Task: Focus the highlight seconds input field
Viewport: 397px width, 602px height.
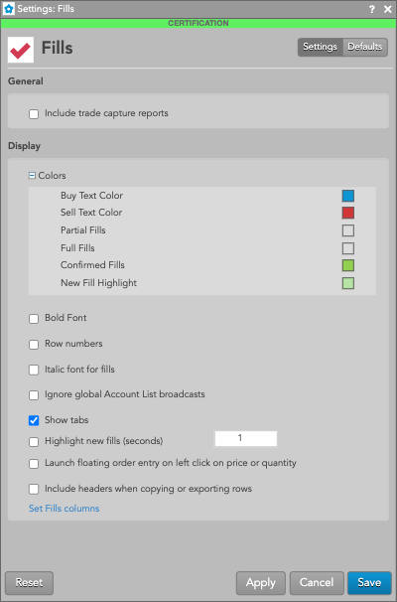Action: pos(246,438)
